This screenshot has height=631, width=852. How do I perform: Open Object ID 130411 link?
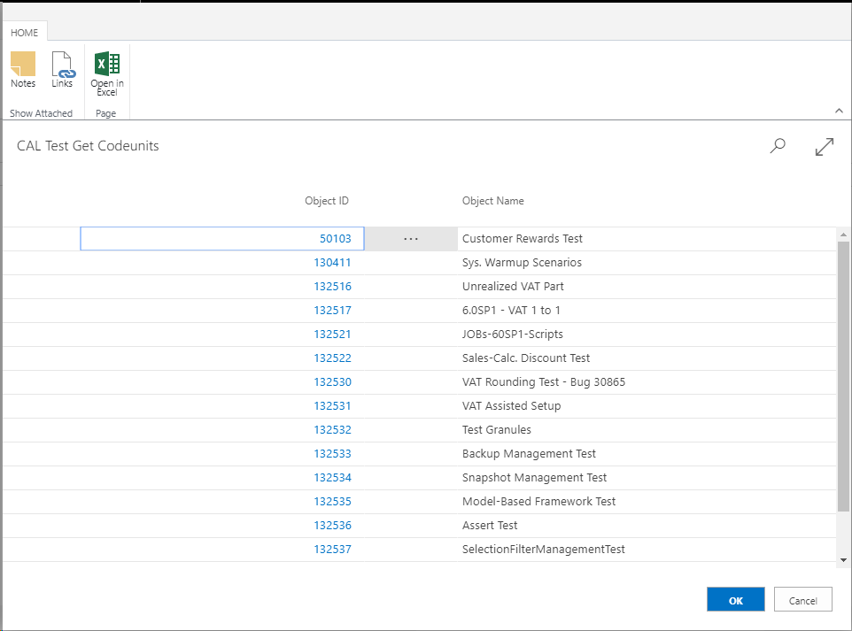[332, 263]
